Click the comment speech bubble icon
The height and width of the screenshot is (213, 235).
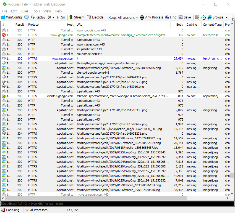tap(27, 17)
